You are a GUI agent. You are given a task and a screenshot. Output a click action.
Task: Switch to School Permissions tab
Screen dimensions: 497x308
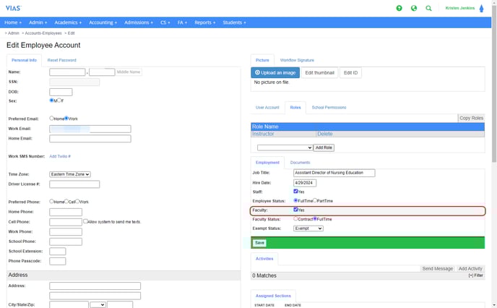(x=329, y=107)
